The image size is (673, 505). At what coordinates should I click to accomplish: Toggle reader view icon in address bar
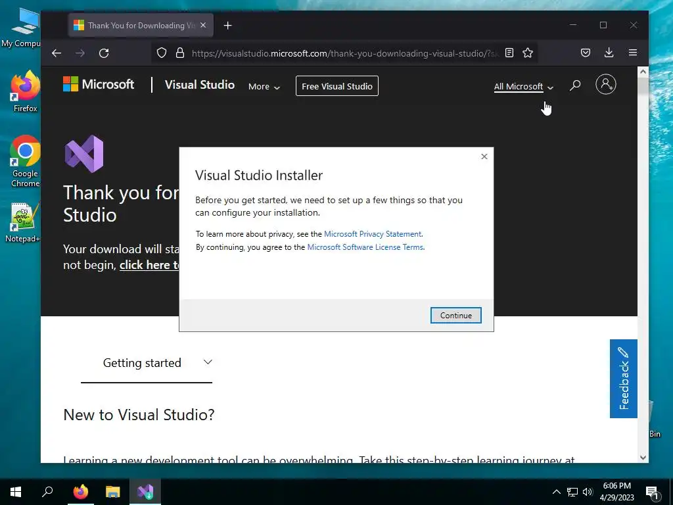tap(509, 53)
